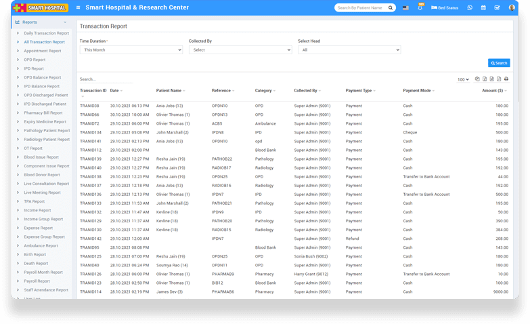Open Pharmacy Bill Report in sidebar

pyautogui.click(x=43, y=113)
